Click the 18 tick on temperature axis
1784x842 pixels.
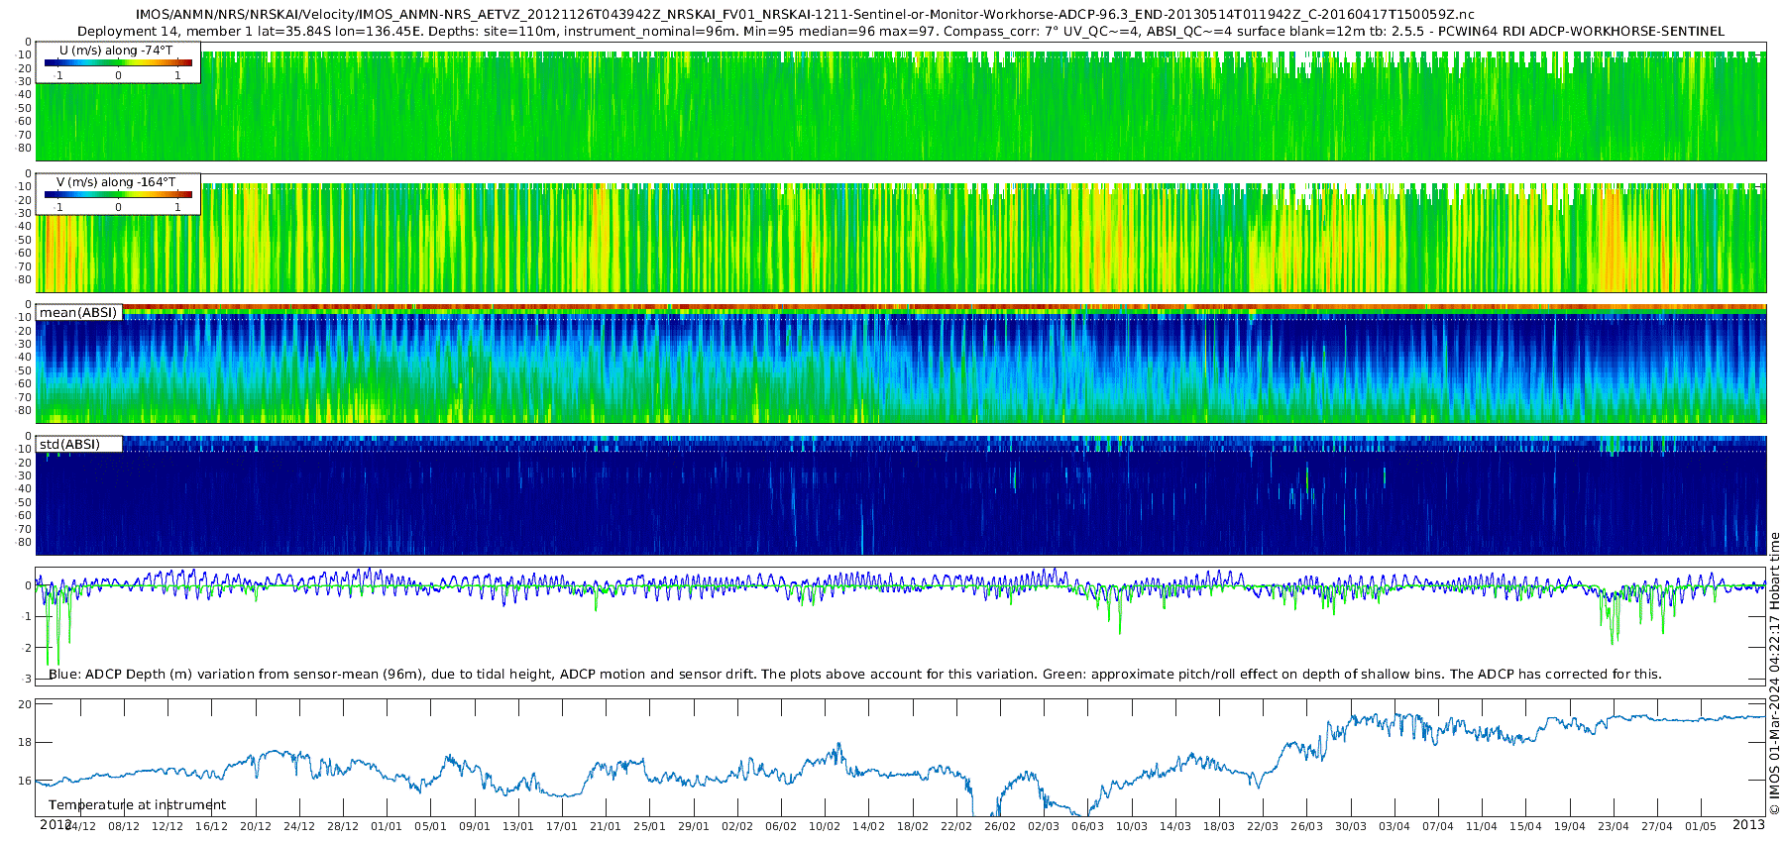pyautogui.click(x=26, y=742)
